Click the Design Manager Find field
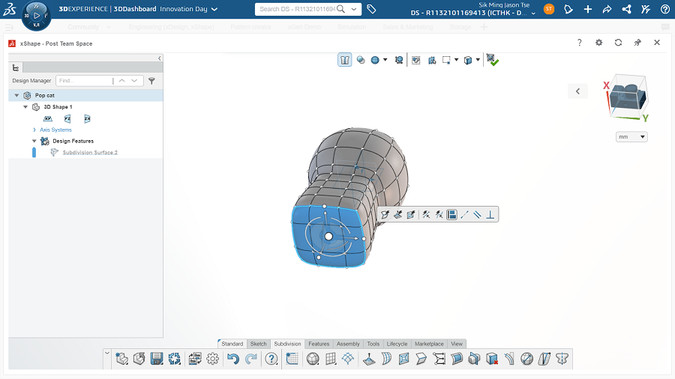 [x=84, y=80]
